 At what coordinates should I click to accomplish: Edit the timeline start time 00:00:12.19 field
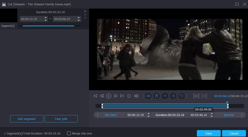point(136,115)
